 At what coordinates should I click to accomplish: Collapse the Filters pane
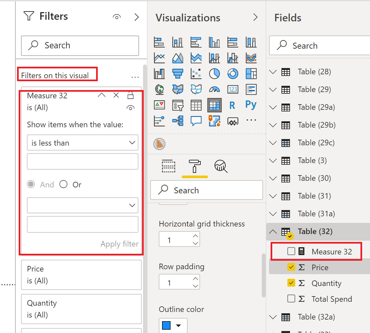tap(136, 17)
